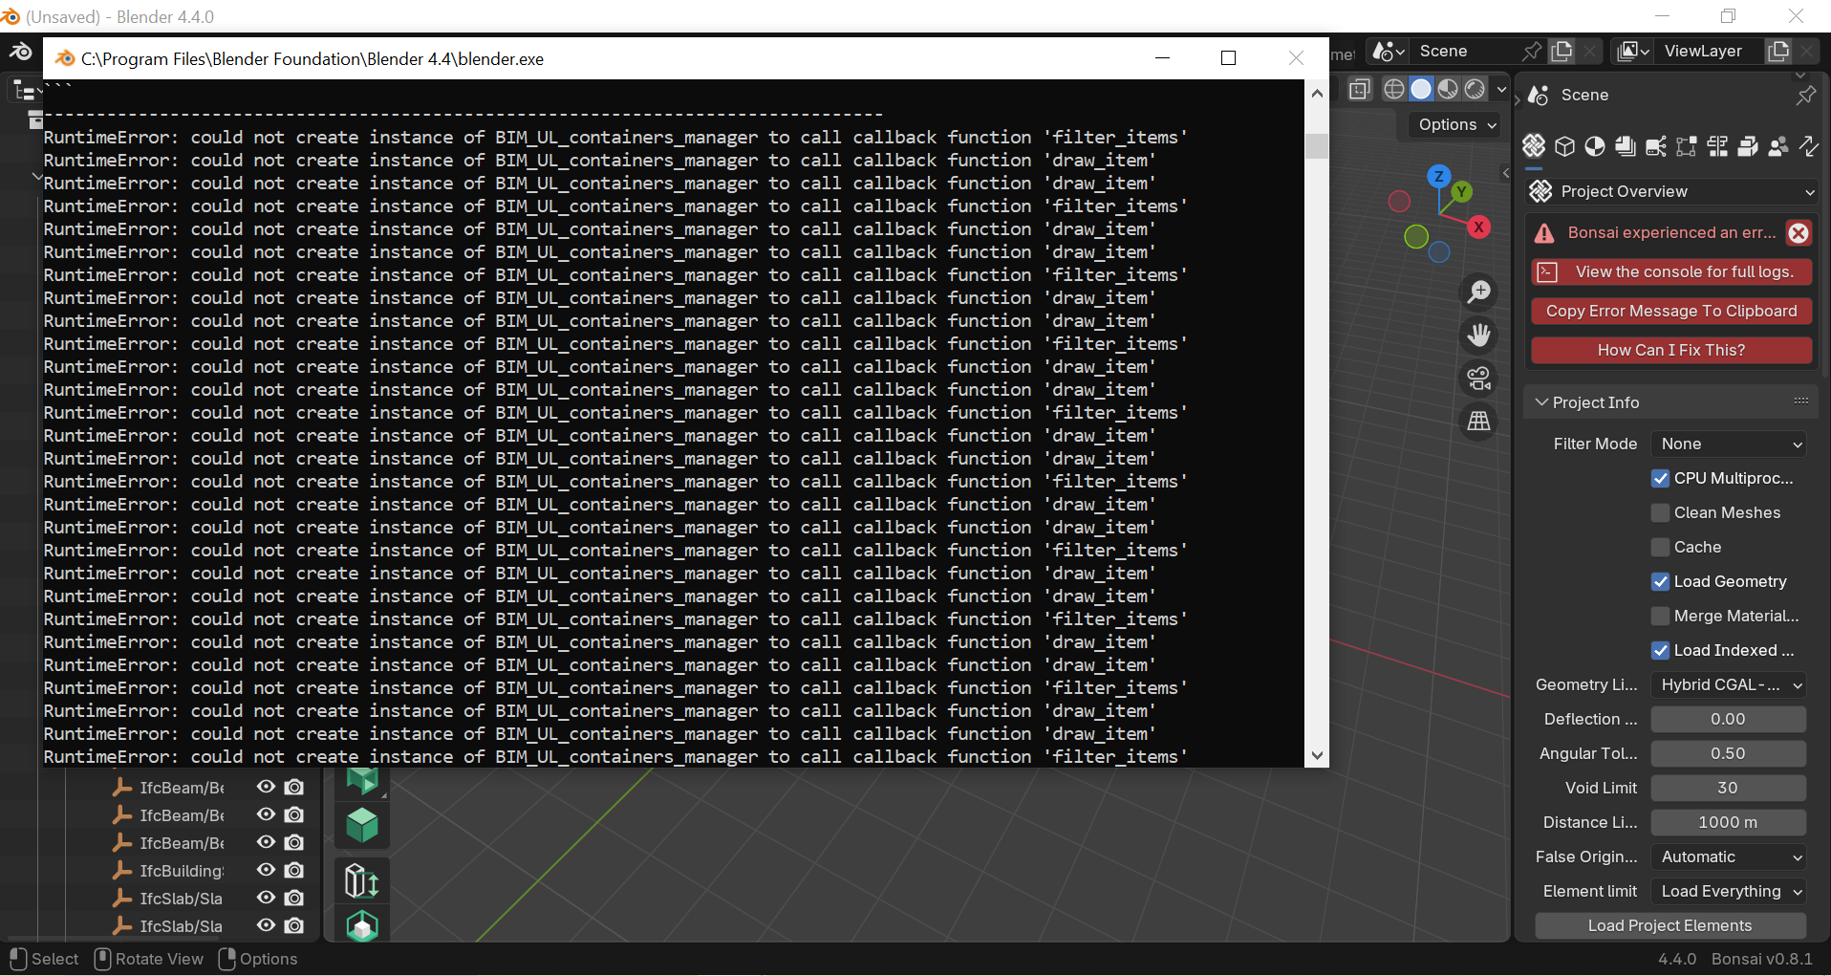The image size is (1831, 976).
Task: Open the scene browse dropdown
Action: pyautogui.click(x=1389, y=51)
